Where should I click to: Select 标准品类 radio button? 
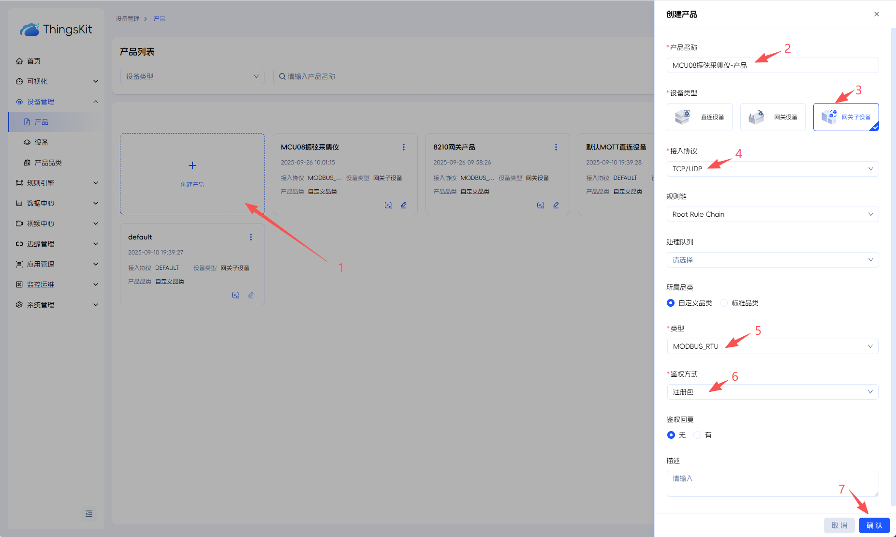(724, 303)
